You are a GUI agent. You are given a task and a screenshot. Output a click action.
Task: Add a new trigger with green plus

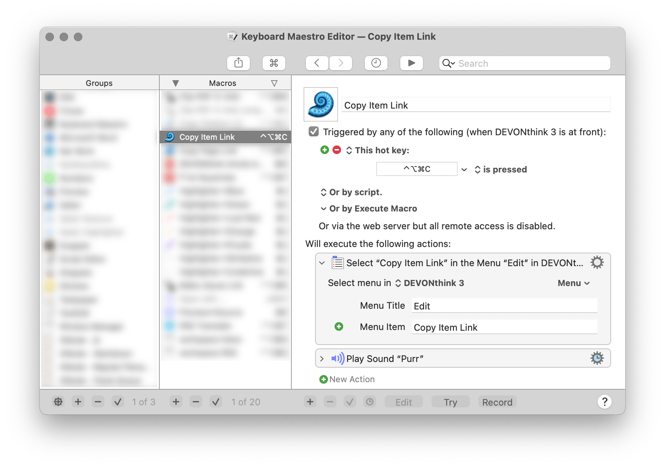click(x=324, y=150)
